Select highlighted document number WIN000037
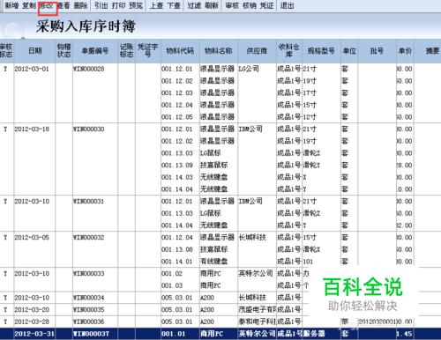The height and width of the screenshot is (340, 441). [91, 334]
